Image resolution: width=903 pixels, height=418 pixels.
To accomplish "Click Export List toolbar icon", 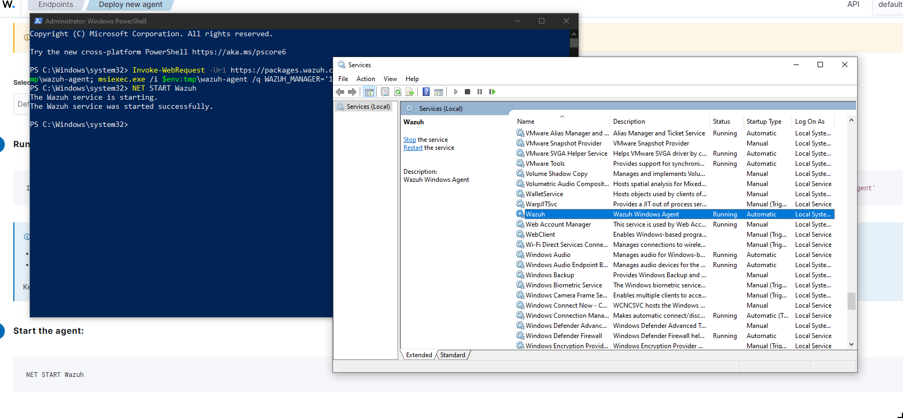I will (410, 92).
